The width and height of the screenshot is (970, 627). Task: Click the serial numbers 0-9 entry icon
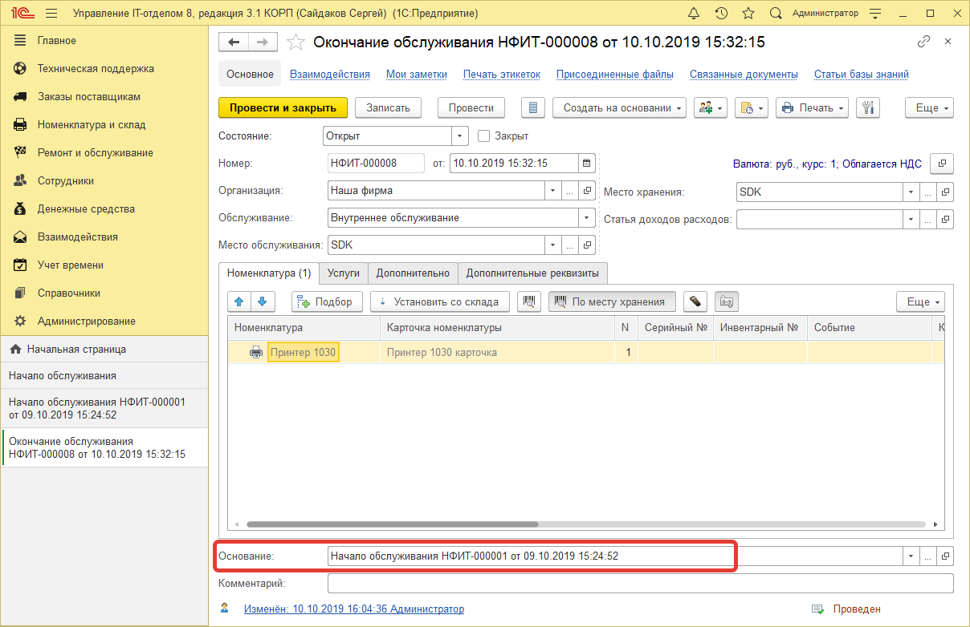726,301
